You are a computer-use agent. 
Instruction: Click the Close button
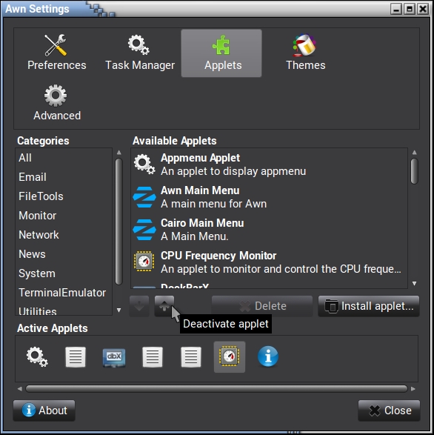tap(389, 411)
